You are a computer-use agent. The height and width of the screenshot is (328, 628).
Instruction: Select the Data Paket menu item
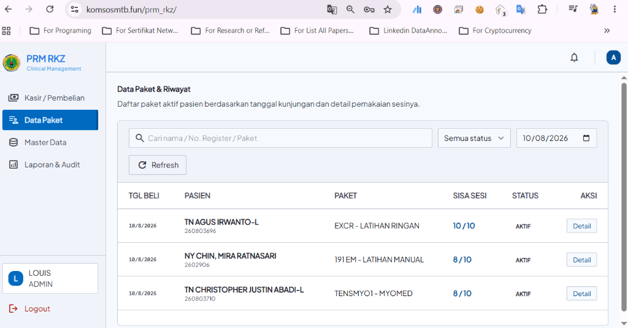tap(50, 120)
